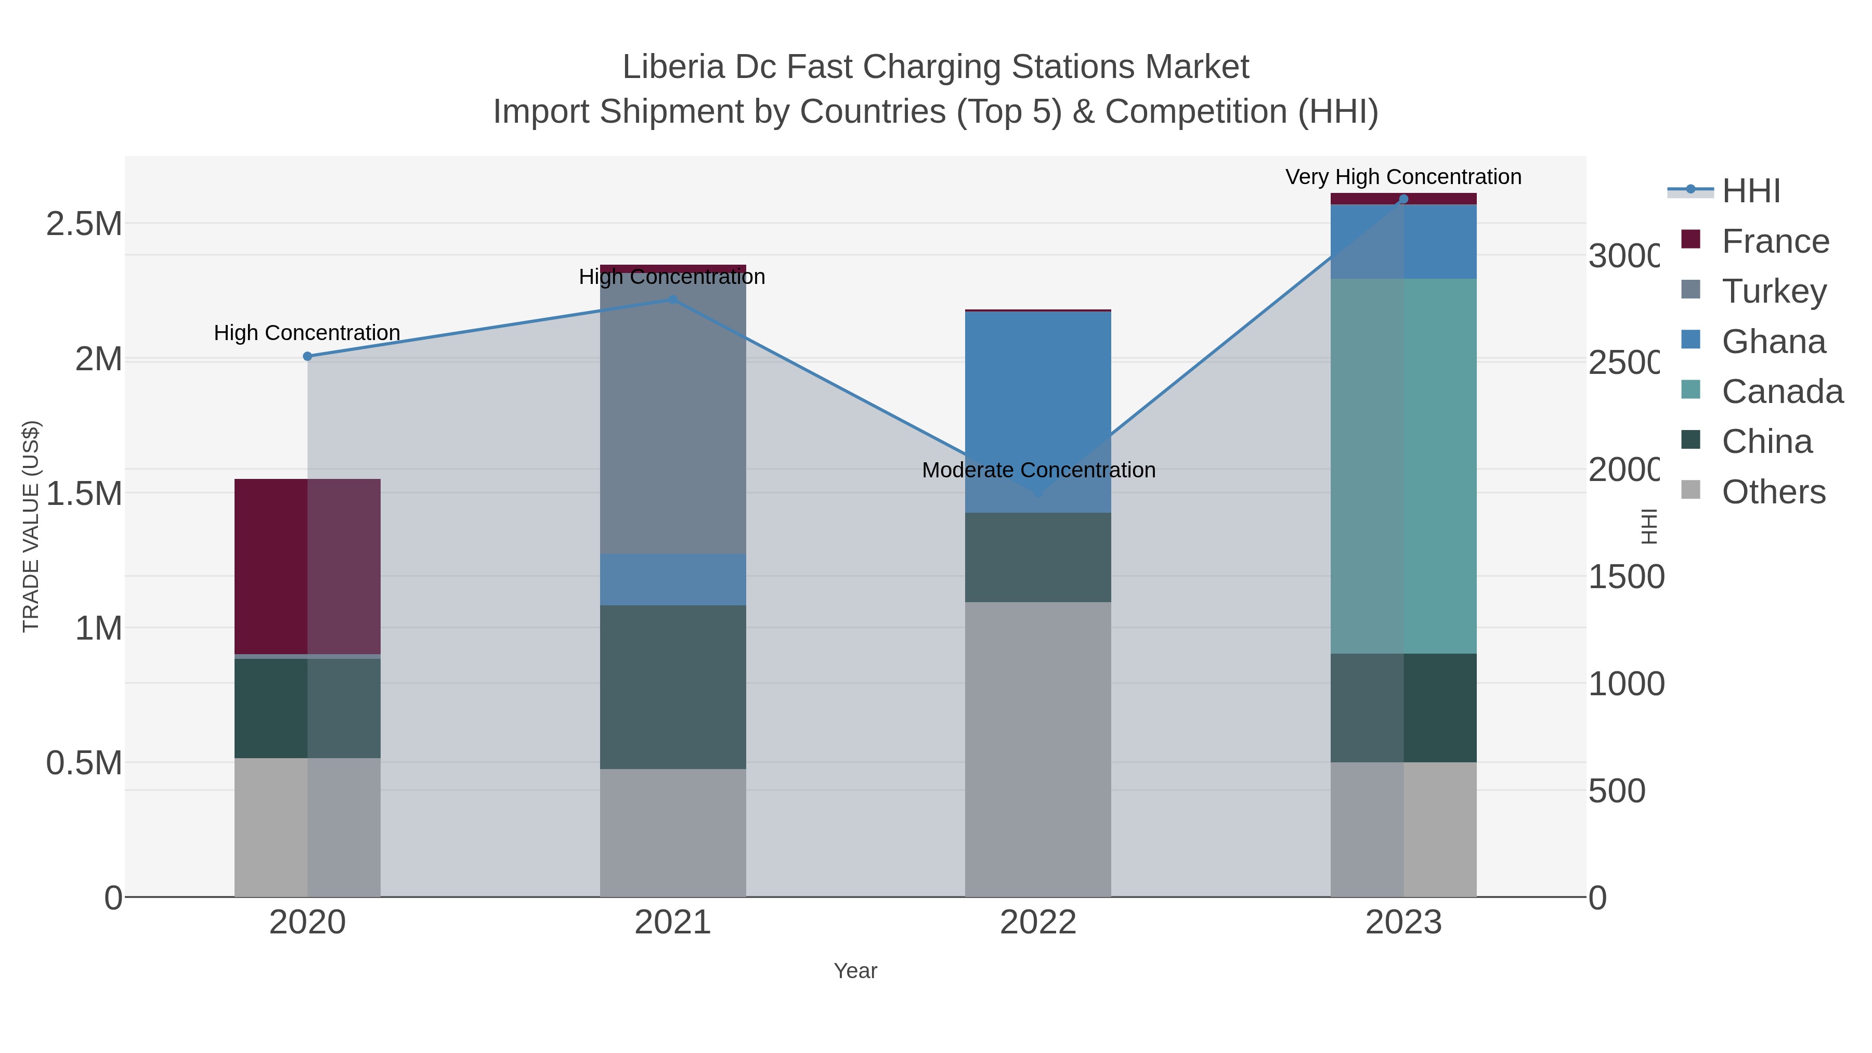1872x1053 pixels.
Task: Click the 2.5M y-axis tick label
Action: 84,224
